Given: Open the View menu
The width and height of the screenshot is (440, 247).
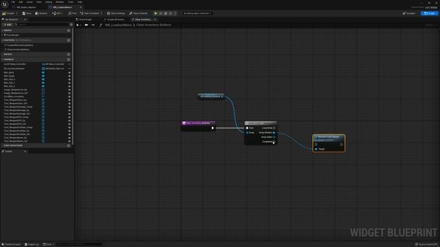Looking at the screenshot, I should pyautogui.click(x=38, y=2).
